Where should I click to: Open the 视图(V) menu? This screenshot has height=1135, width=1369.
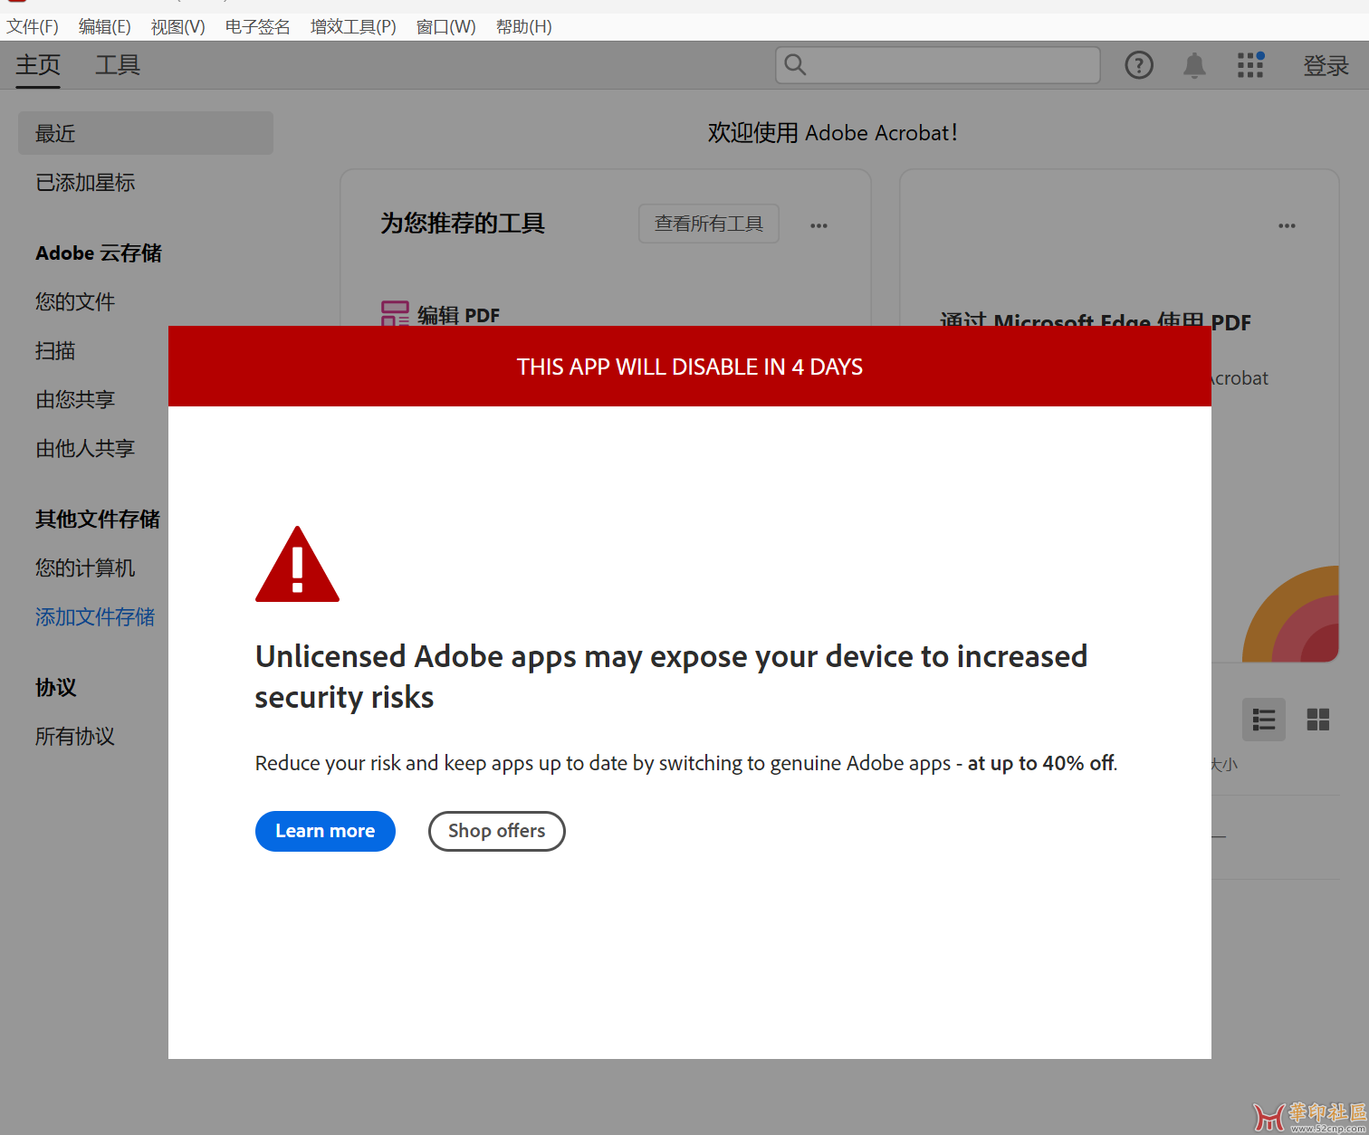coord(178,27)
